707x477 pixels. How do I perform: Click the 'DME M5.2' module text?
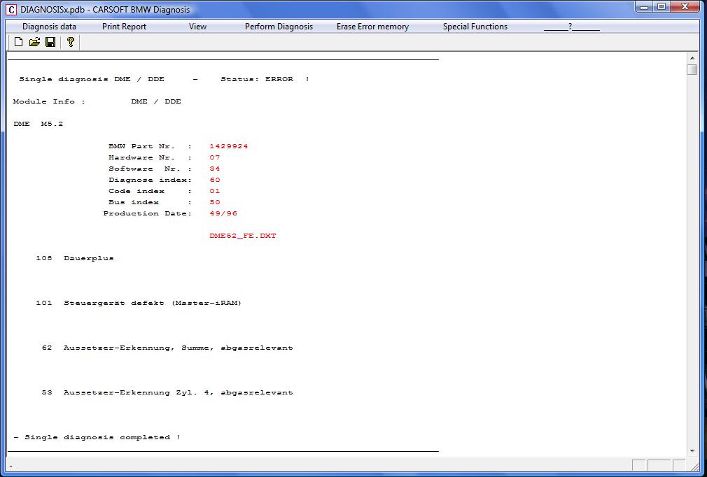pos(38,124)
